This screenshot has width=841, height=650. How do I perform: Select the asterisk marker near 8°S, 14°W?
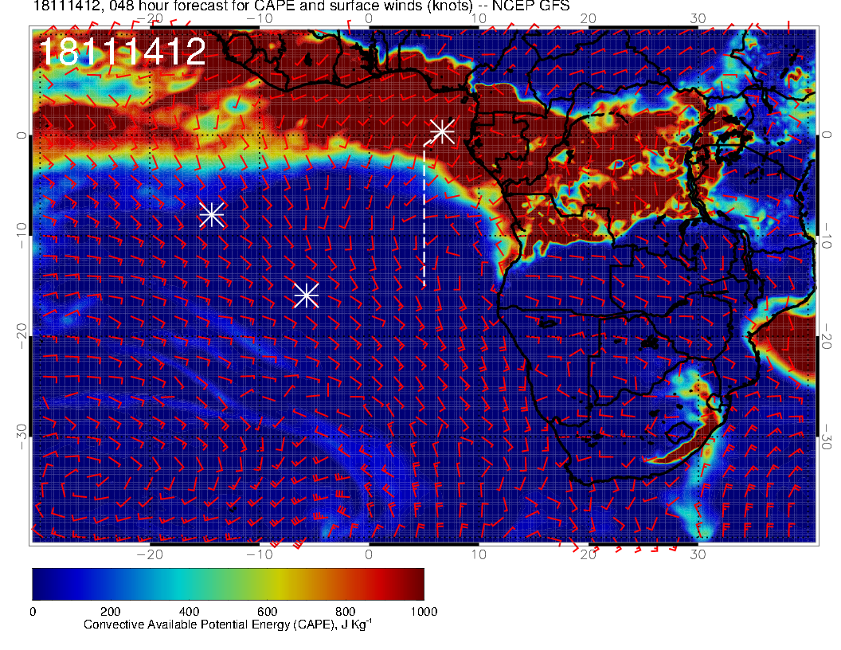coord(211,214)
